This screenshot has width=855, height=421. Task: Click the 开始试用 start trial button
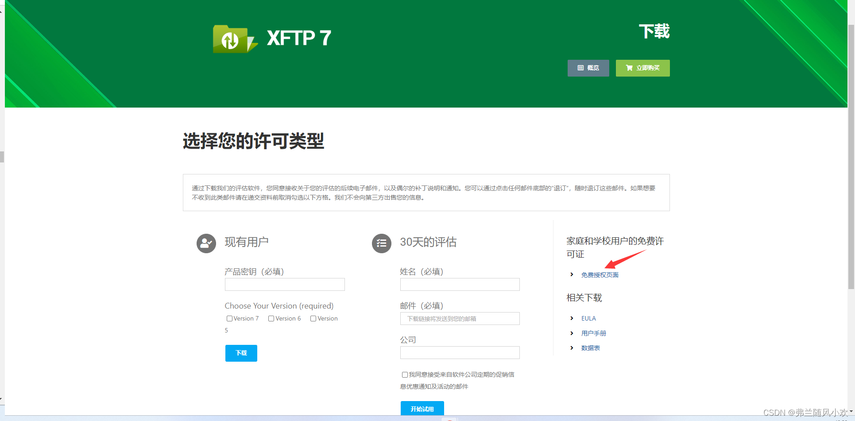[x=422, y=408]
